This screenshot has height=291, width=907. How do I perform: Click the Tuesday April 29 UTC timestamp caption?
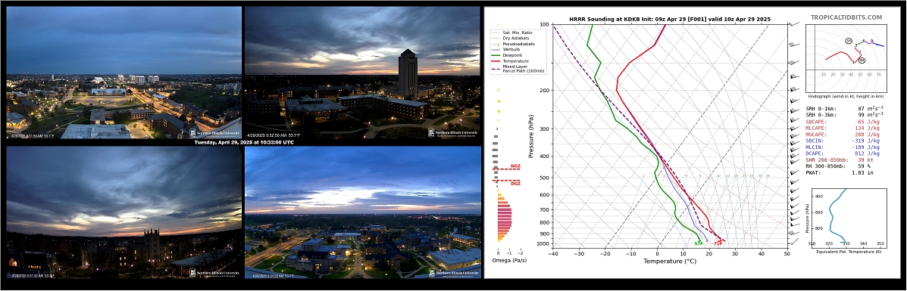click(243, 142)
